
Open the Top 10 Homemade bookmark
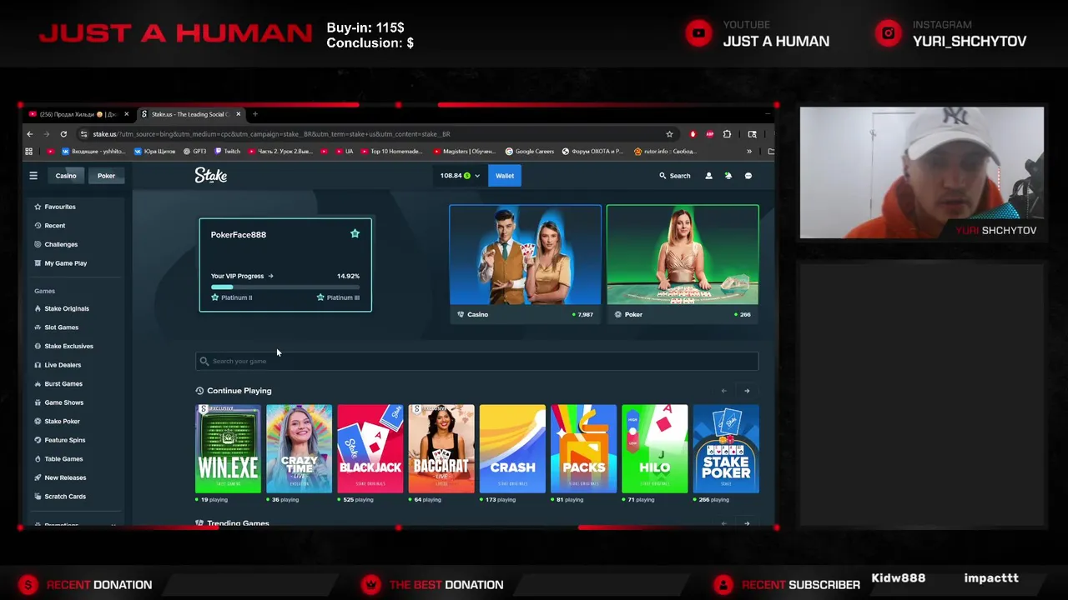click(x=391, y=152)
